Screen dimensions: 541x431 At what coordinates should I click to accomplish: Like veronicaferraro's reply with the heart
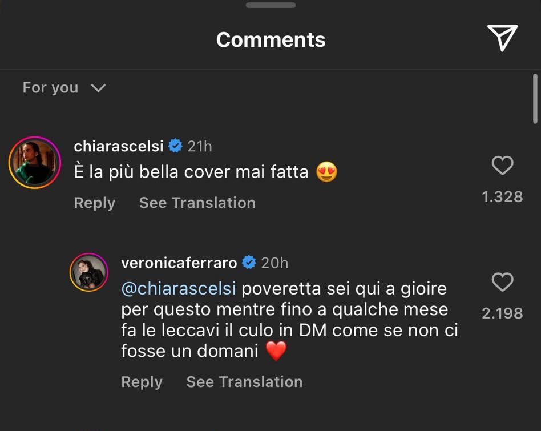pyautogui.click(x=502, y=282)
